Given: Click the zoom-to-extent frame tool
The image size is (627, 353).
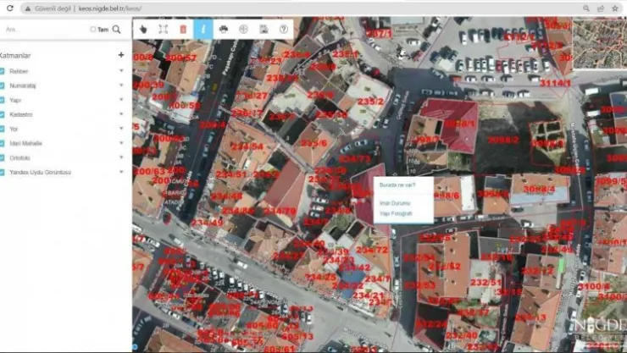Looking at the screenshot, I should click(x=164, y=29).
